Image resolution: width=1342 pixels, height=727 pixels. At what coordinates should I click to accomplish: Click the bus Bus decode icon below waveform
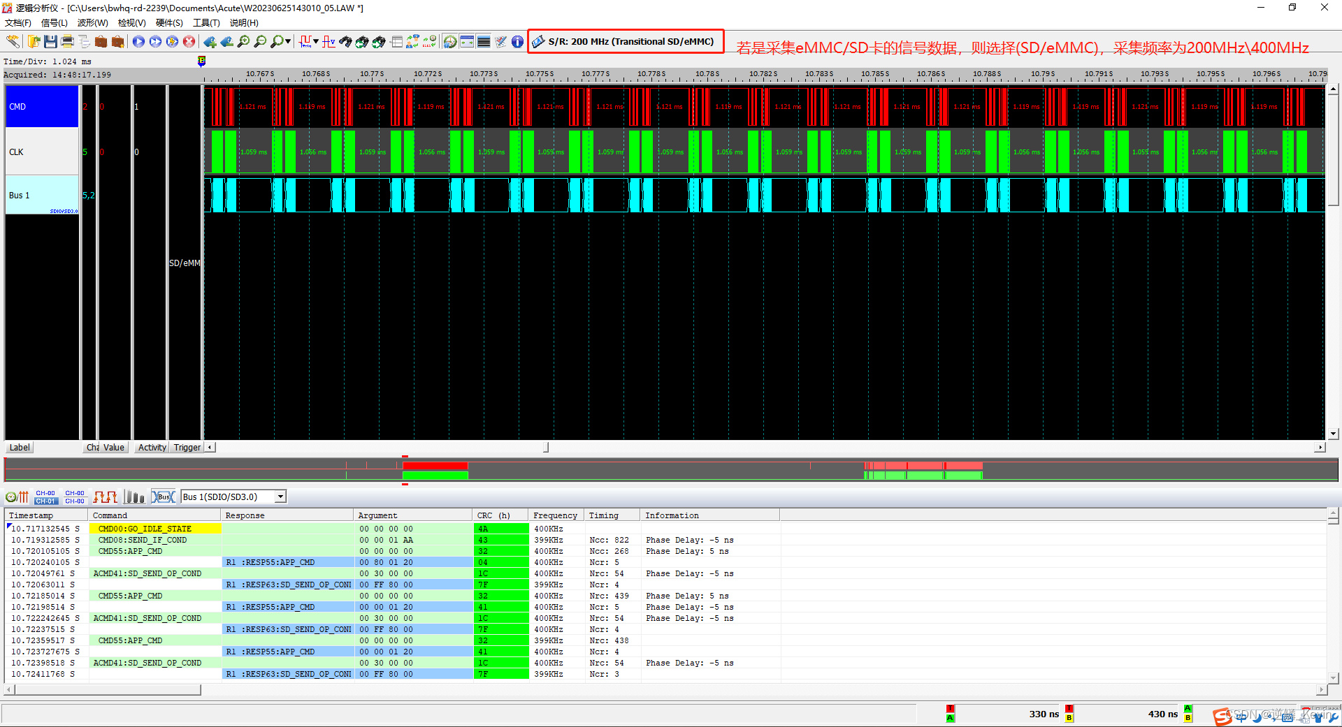point(164,497)
